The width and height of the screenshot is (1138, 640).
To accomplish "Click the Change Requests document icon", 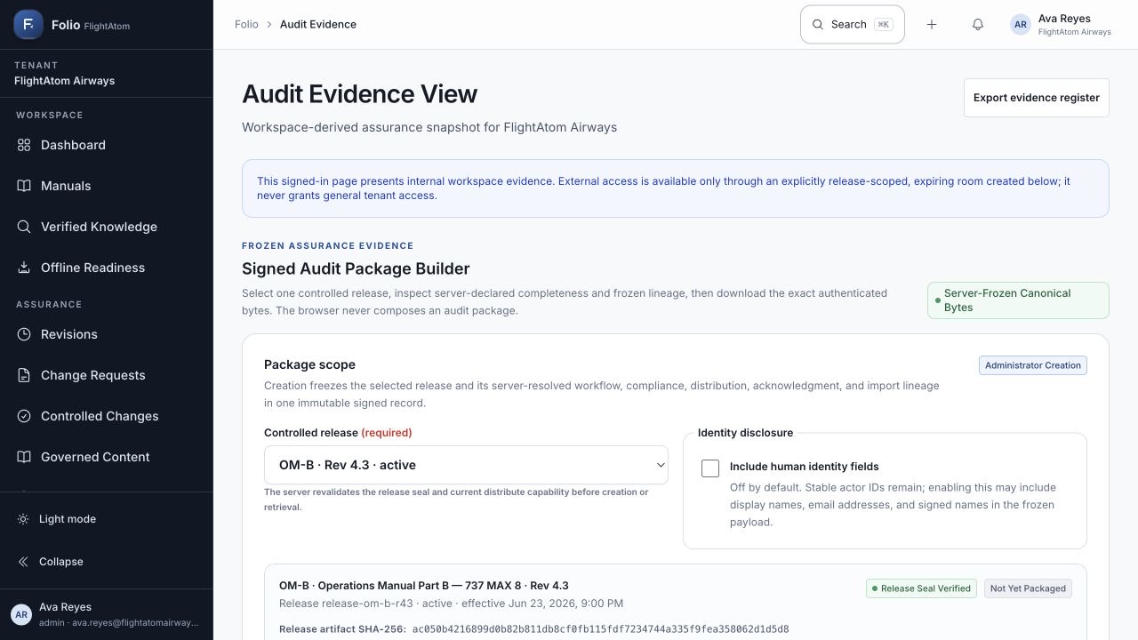I will 24,375.
